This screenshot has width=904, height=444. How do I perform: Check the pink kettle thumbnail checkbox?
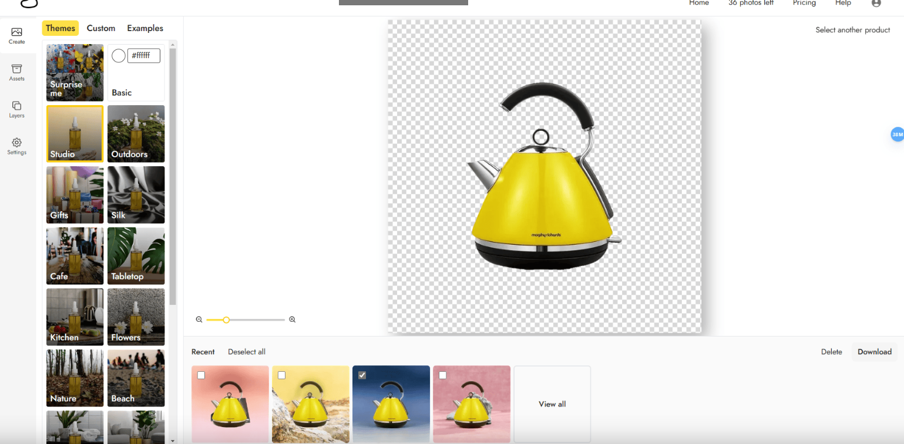[443, 375]
